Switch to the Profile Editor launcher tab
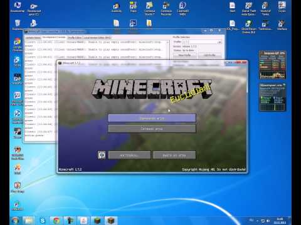This screenshot has width=301, height=225. (x=75, y=37)
